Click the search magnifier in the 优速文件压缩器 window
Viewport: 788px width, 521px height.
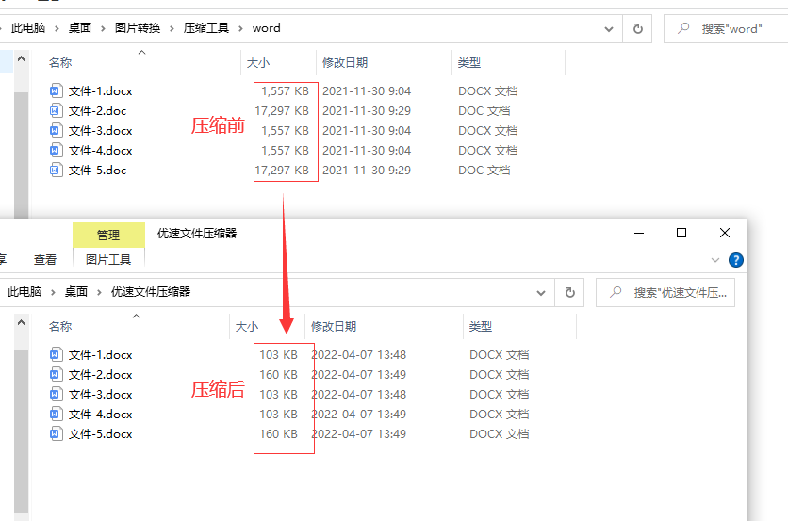[616, 292]
